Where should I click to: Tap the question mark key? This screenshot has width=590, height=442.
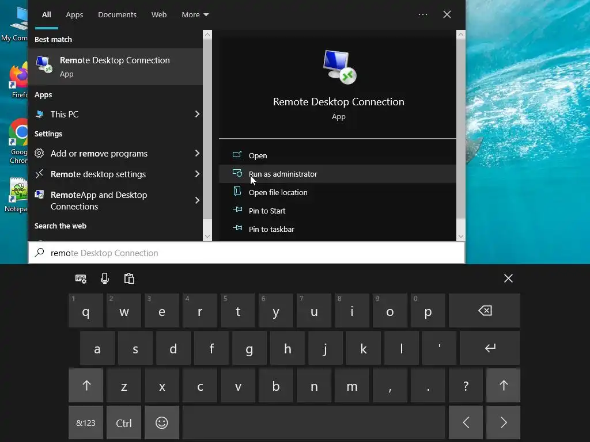pos(466,385)
